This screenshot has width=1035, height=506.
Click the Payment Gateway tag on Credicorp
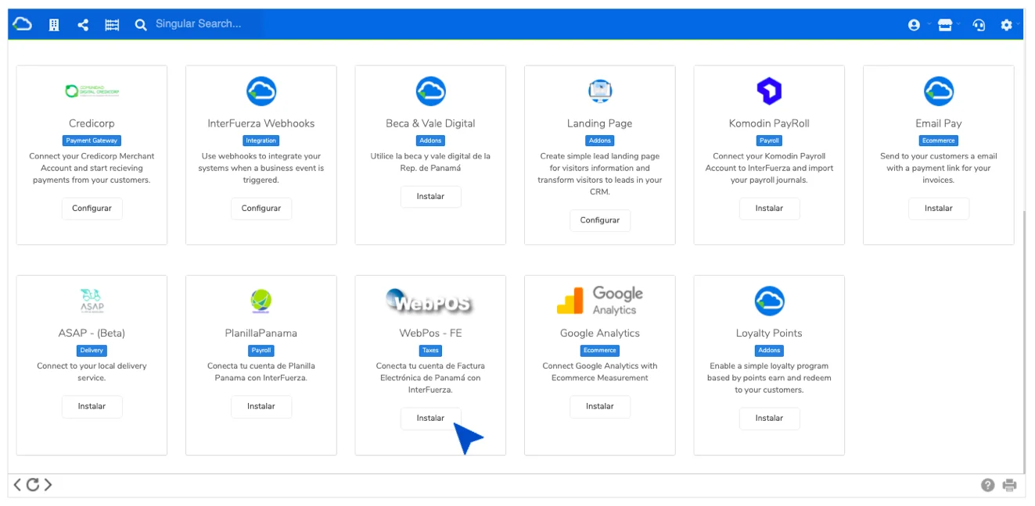pyautogui.click(x=92, y=141)
